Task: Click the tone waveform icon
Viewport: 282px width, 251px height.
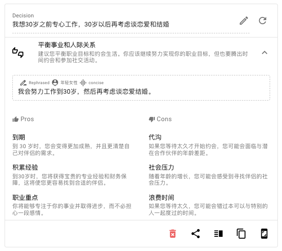Action: click(x=83, y=83)
